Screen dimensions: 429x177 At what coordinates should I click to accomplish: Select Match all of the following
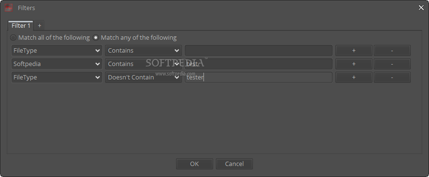tap(13, 37)
